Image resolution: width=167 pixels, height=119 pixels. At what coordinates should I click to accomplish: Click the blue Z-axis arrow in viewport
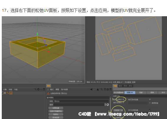[46, 45]
